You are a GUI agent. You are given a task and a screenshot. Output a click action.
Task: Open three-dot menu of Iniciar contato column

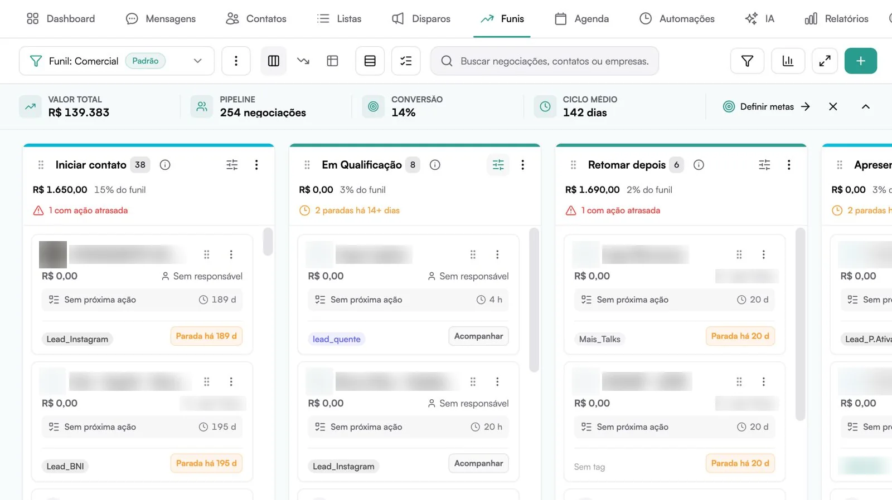[256, 165]
